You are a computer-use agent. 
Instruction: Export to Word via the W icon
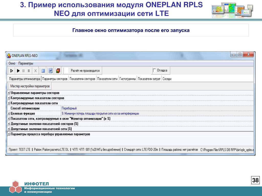pyautogui.click(x=50, y=71)
